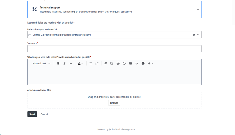This screenshot has height=135, width=235.
Task: Open the insert plus menu
Action: point(150,64)
